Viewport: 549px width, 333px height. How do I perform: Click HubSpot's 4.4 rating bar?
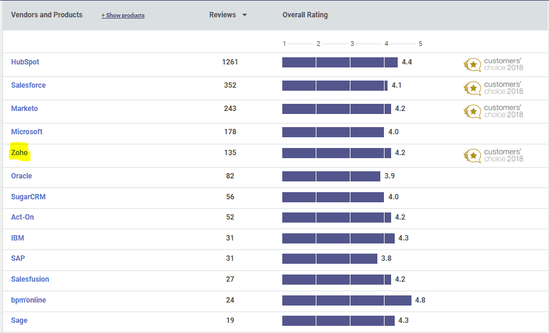(340, 62)
